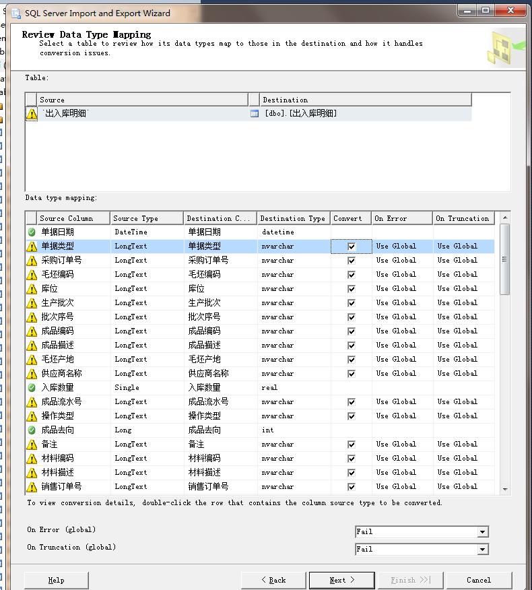Click the Destination Type column header
The width and height of the screenshot is (532, 590).
293,218
